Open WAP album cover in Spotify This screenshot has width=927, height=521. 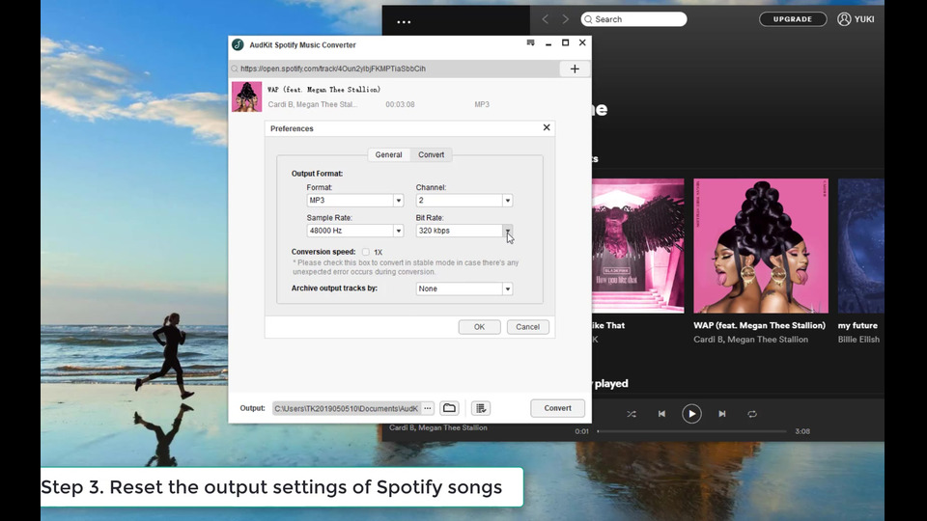tap(761, 246)
